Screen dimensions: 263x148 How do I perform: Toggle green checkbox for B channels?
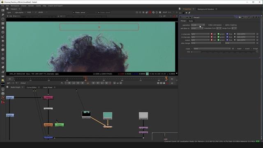coord(219,37)
